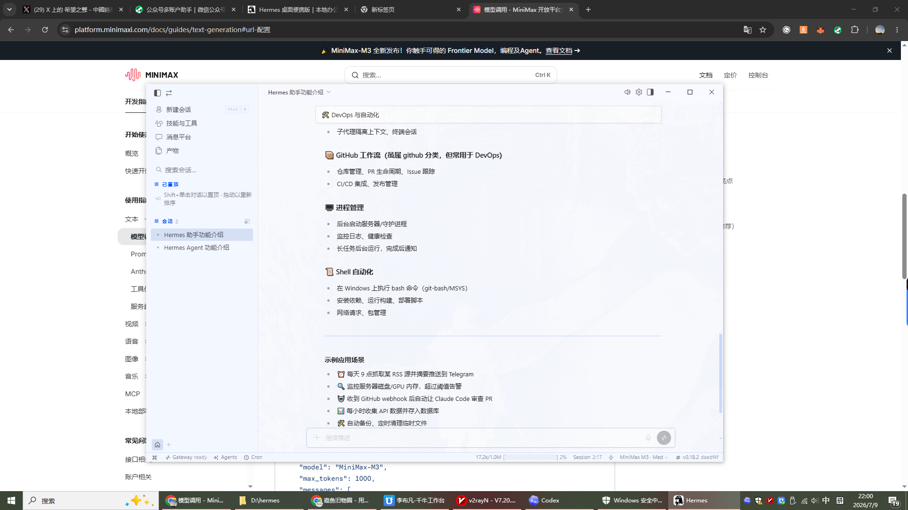
Task: Click the DevOps 与自动化 sticky header
Action: [x=488, y=115]
